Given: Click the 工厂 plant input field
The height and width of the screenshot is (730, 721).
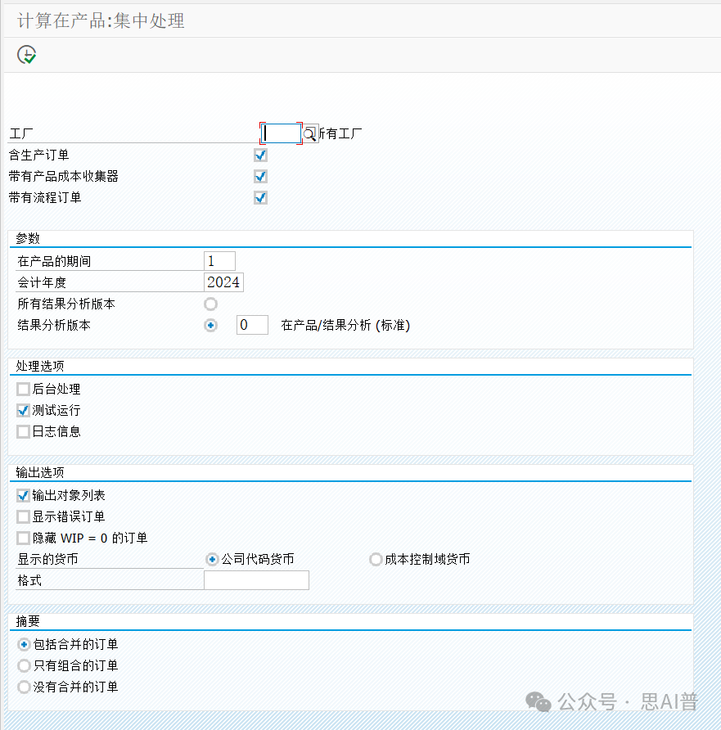Looking at the screenshot, I should 281,133.
